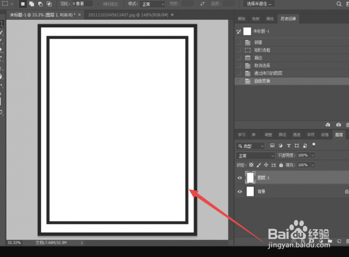Click the 矩形选框 marquee history icon
This screenshot has width=349, height=257.
tap(248, 50)
